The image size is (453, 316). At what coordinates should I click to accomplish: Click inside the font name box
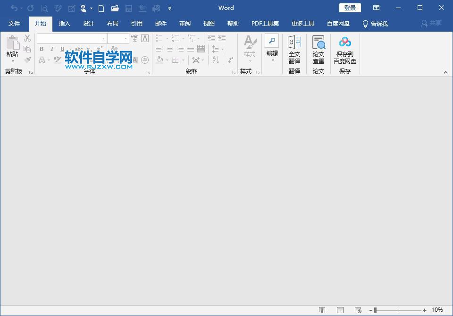[68, 38]
